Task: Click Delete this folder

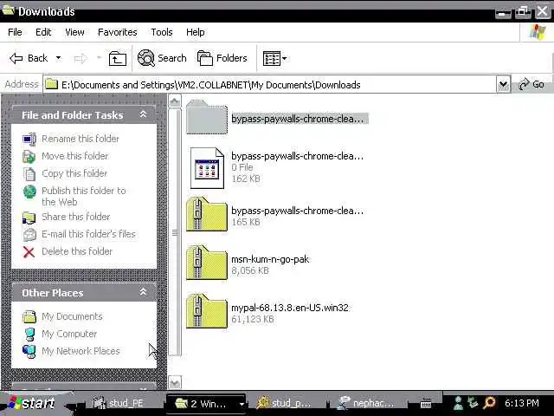Action: (x=77, y=251)
